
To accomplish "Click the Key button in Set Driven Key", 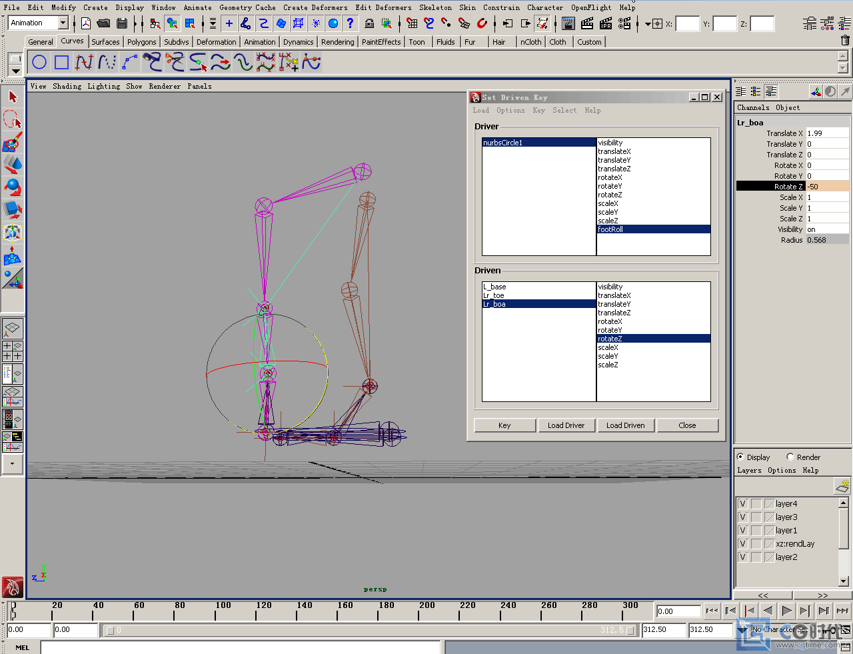I will tap(504, 425).
